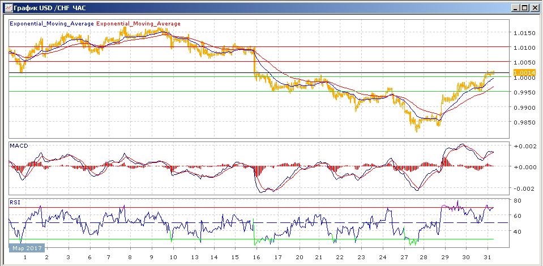Screen dimensions: 543x266
Task: Click the Мар 2017 date label
Action: (27, 248)
